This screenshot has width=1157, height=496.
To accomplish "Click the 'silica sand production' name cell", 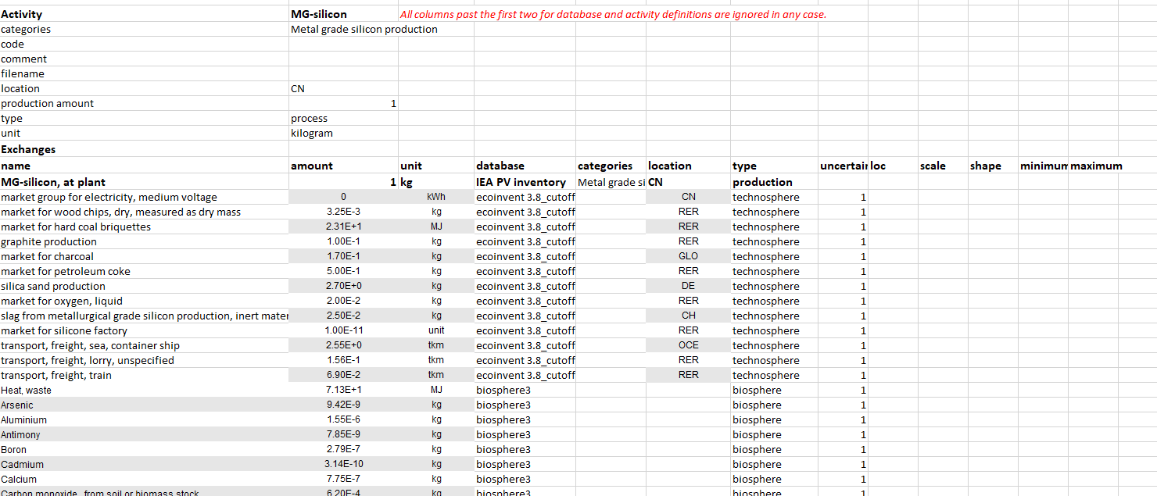I will [145, 286].
